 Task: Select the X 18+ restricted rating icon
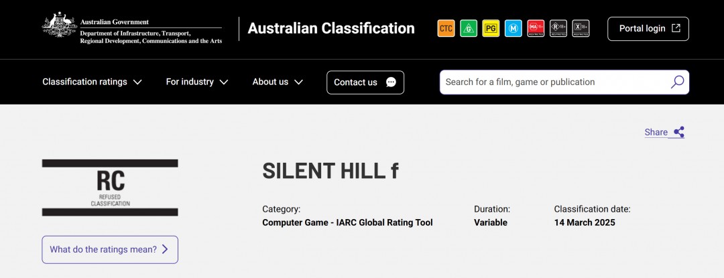581,28
